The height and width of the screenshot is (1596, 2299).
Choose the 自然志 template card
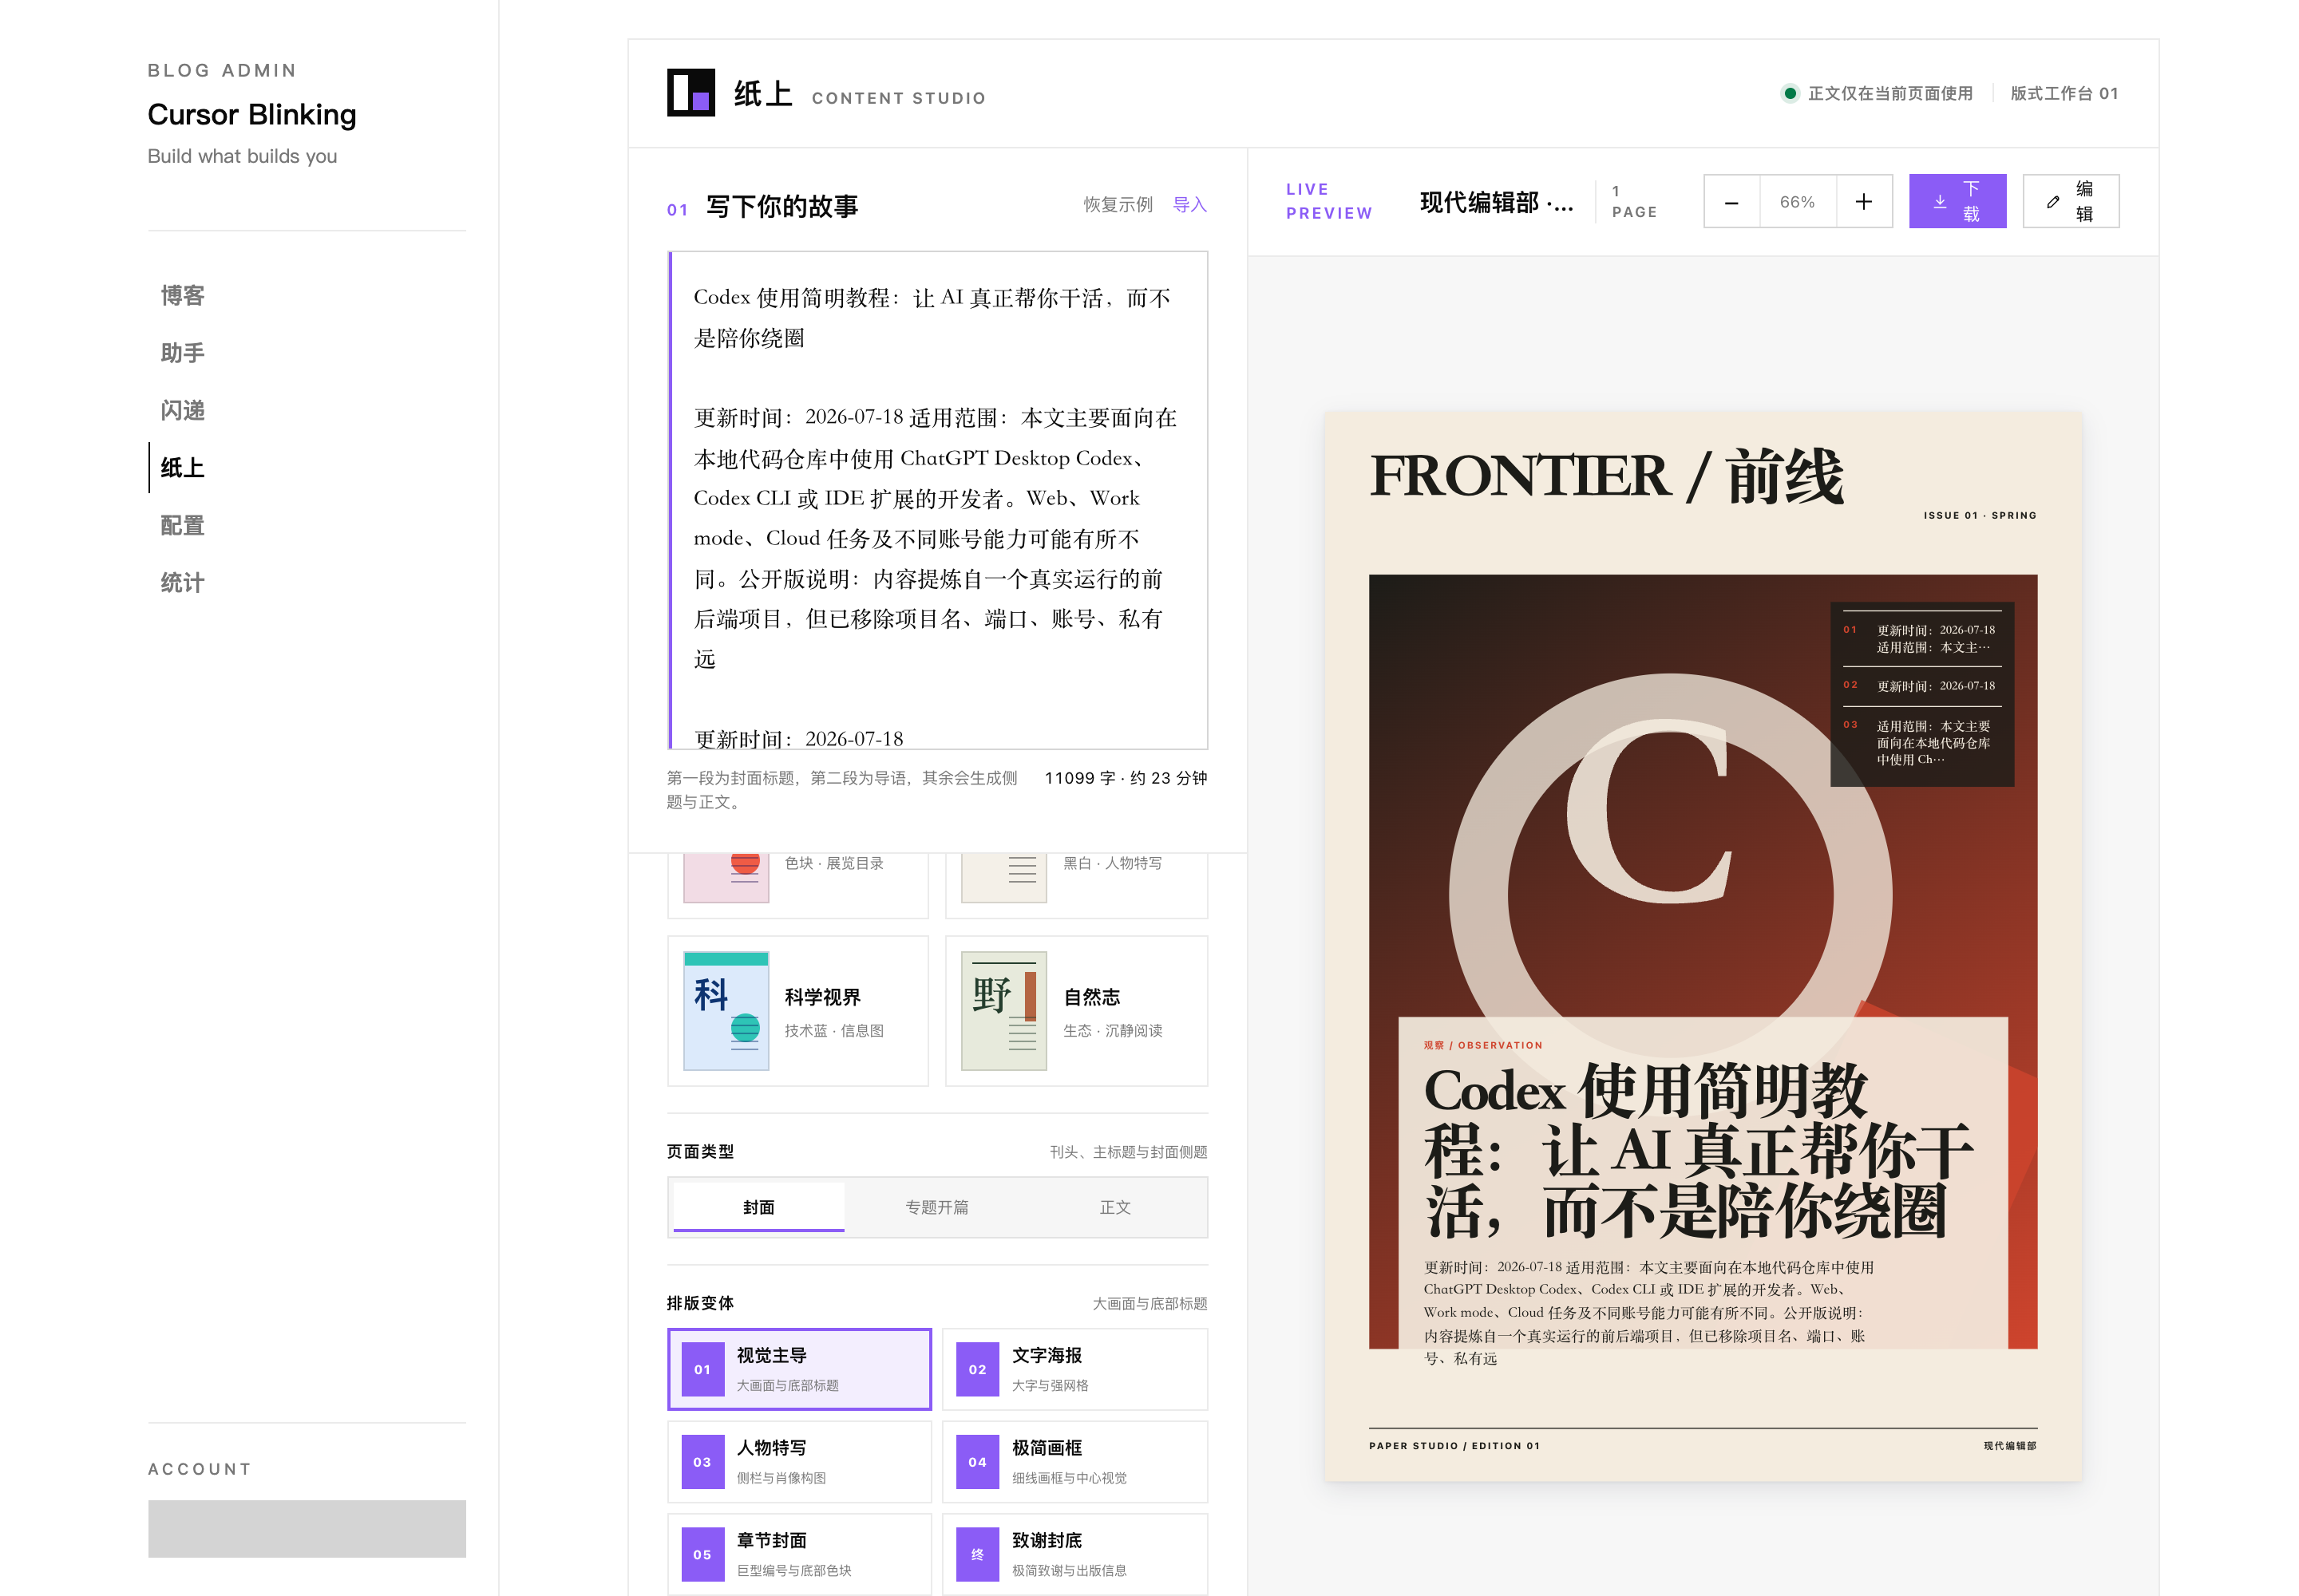[1077, 1011]
